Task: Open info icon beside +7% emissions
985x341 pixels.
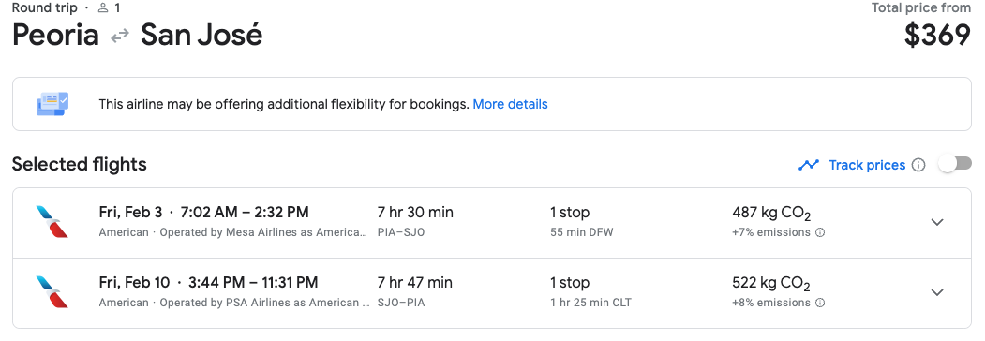Action: [x=820, y=232]
